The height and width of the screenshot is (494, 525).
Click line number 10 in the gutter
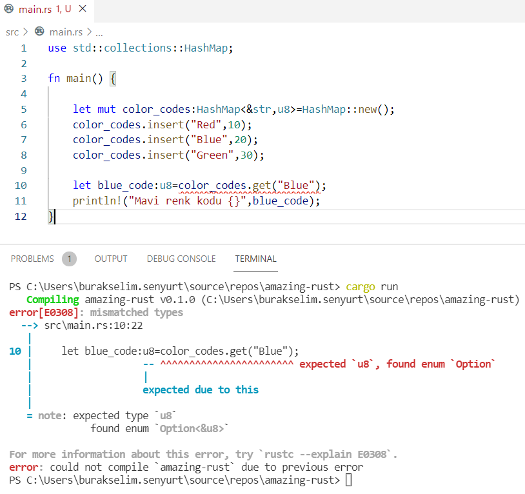pyautogui.click(x=21, y=186)
